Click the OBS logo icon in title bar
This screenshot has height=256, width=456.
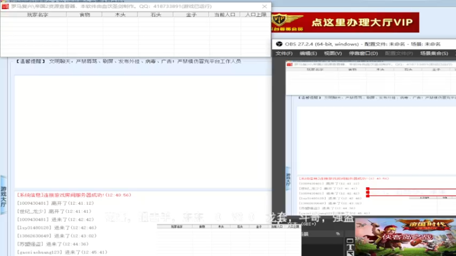point(279,44)
